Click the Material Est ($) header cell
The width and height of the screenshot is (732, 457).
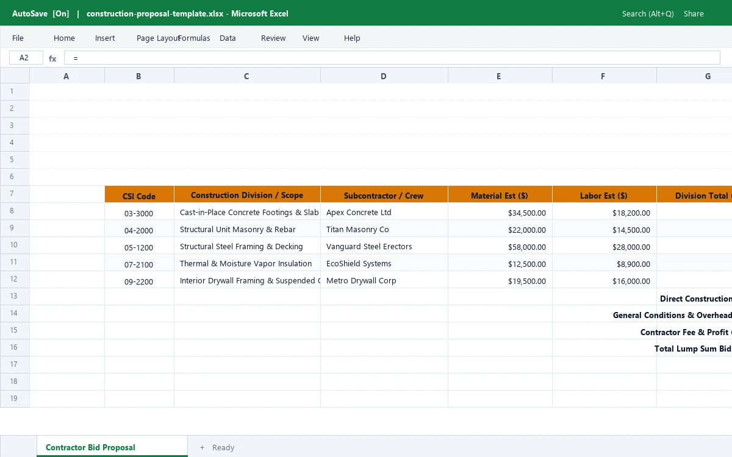point(500,194)
